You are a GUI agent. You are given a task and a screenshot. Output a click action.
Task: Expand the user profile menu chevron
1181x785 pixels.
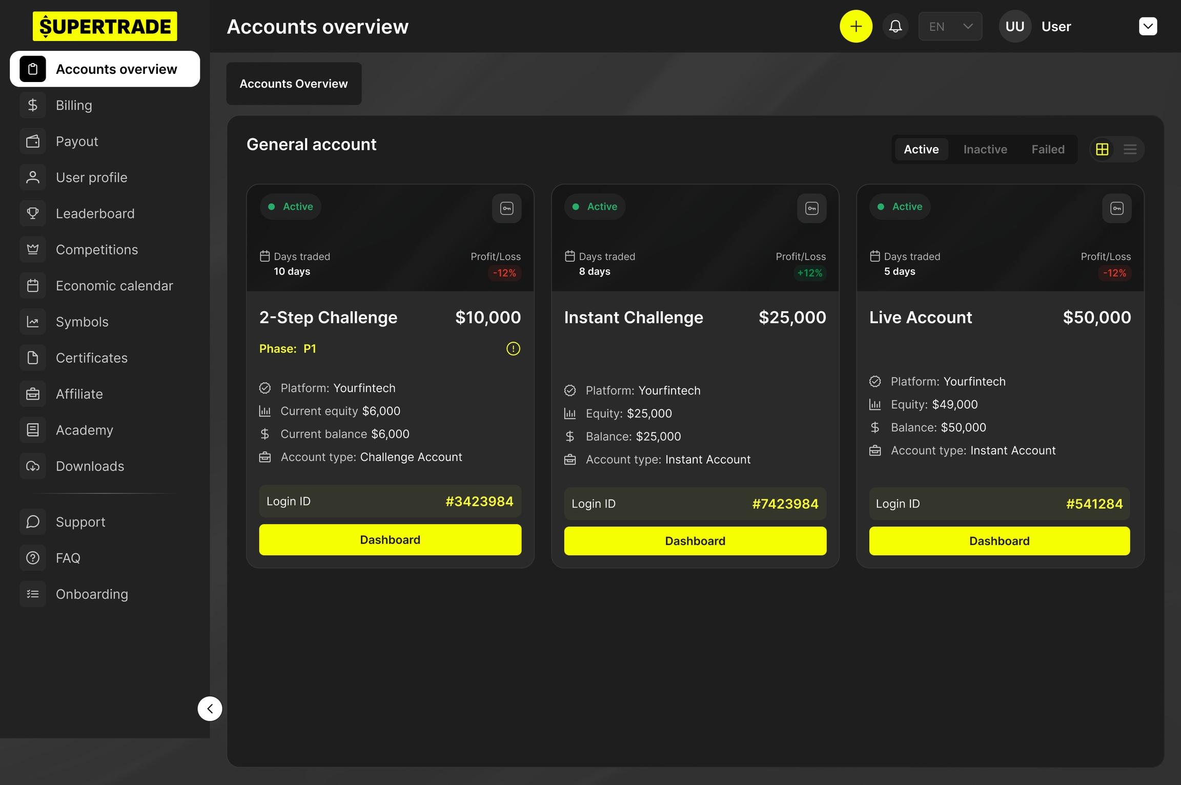(x=1148, y=26)
